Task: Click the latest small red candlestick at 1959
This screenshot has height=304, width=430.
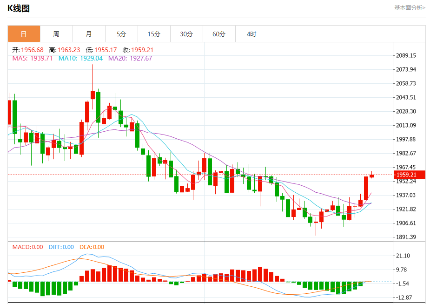Action: coord(371,176)
